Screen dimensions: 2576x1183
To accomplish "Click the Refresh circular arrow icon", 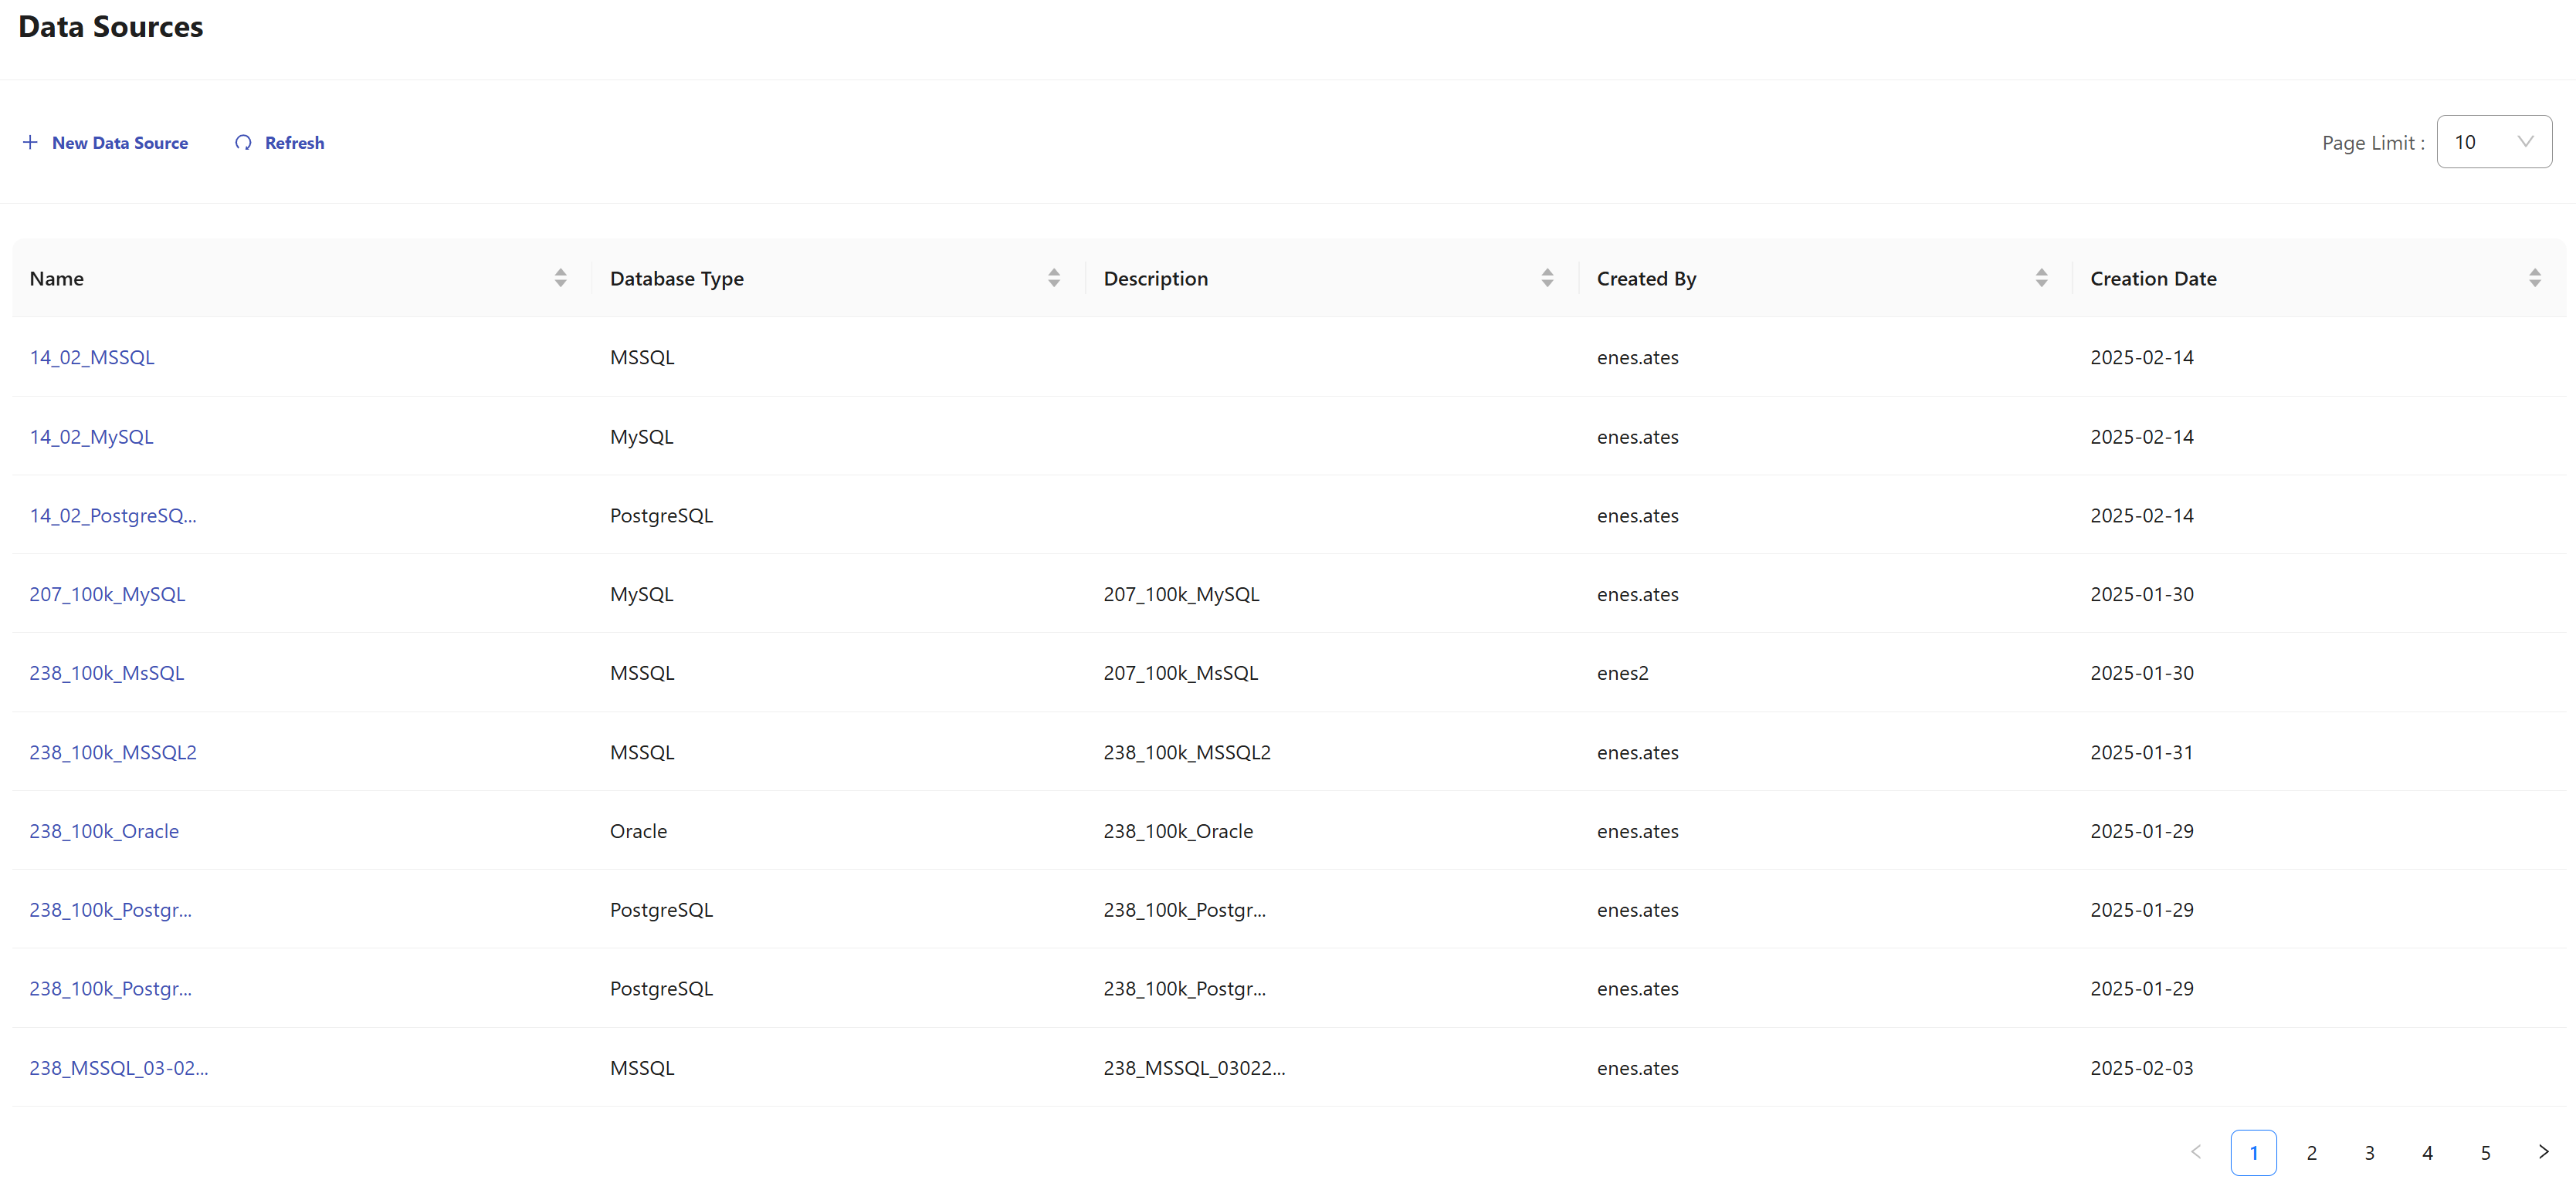I will click(243, 143).
